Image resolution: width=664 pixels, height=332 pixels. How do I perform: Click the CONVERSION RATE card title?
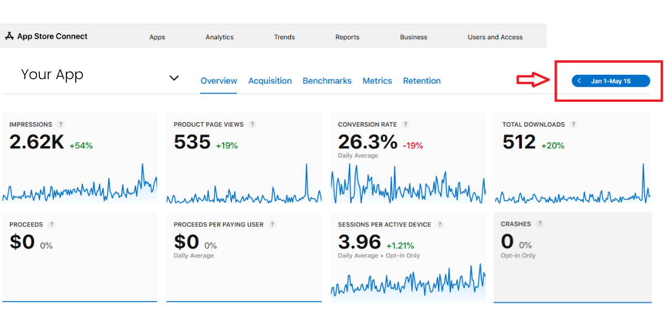[x=367, y=124]
